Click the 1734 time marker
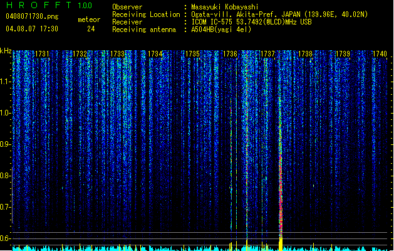Viewport: 394px width, 251px height. click(x=155, y=54)
